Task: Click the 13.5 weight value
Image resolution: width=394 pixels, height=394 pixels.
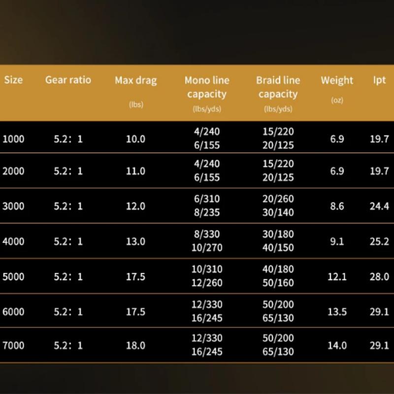Action: click(337, 312)
